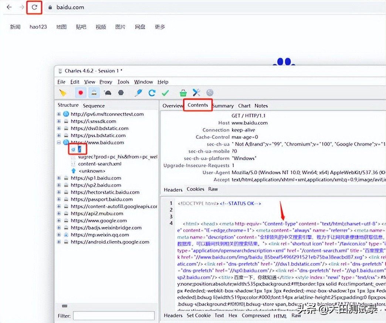Screen dimensions: 386x323
Task: Enable breakpoints with the hexagon icon
Action: pos(121,93)
